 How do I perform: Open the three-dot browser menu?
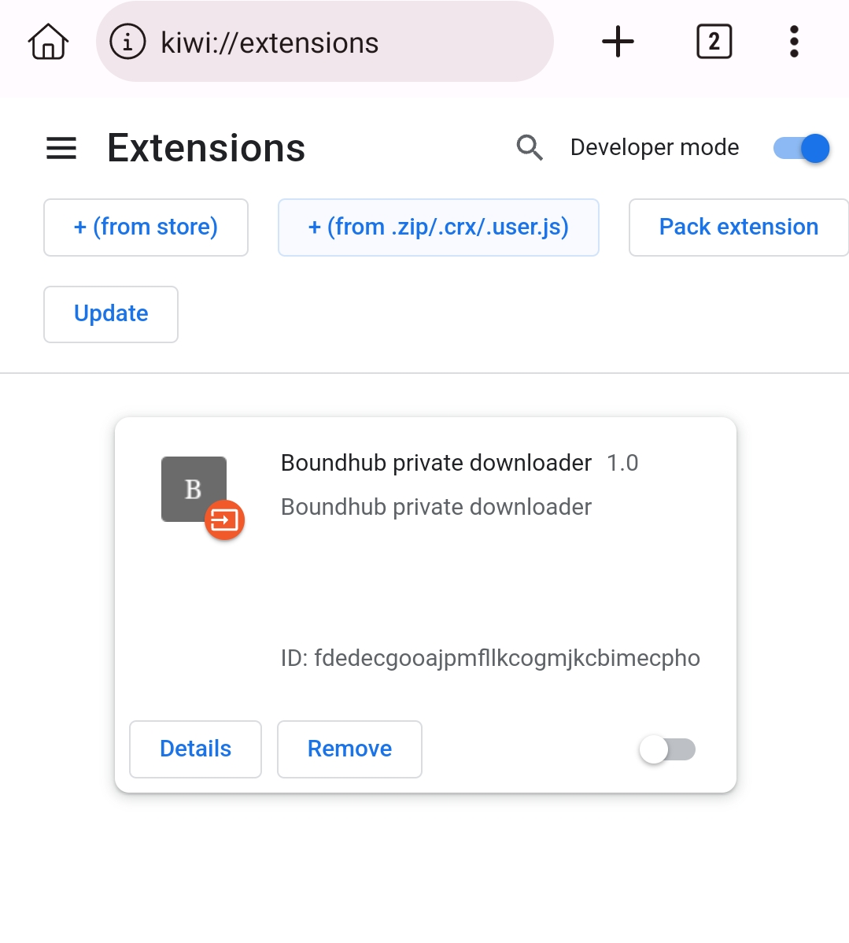pos(794,42)
